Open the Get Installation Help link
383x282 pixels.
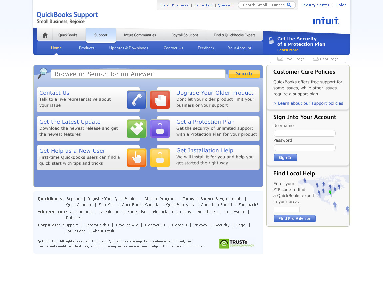pyautogui.click(x=205, y=151)
